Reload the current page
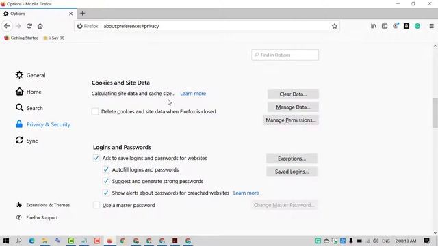This screenshot has width=438, height=246. pyautogui.click(x=29, y=26)
